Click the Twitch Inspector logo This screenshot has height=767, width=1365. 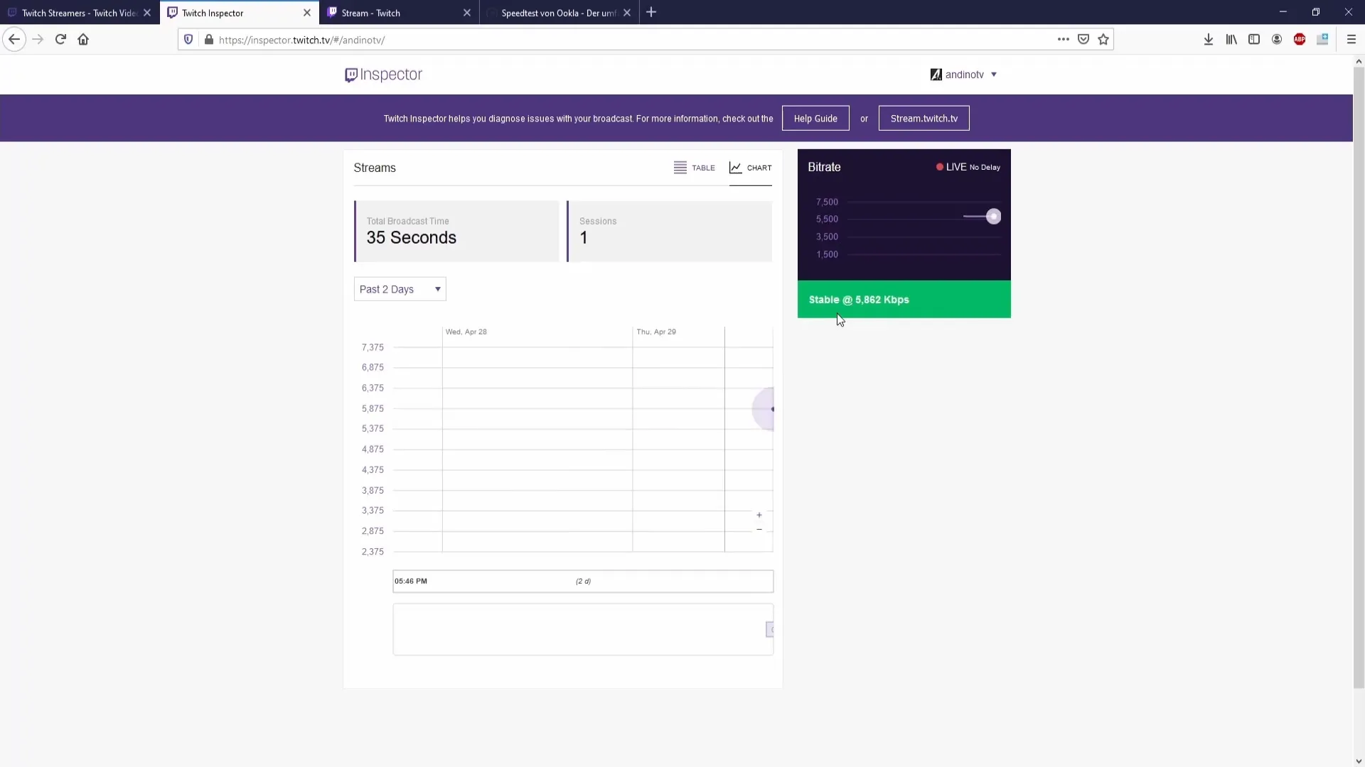383,75
